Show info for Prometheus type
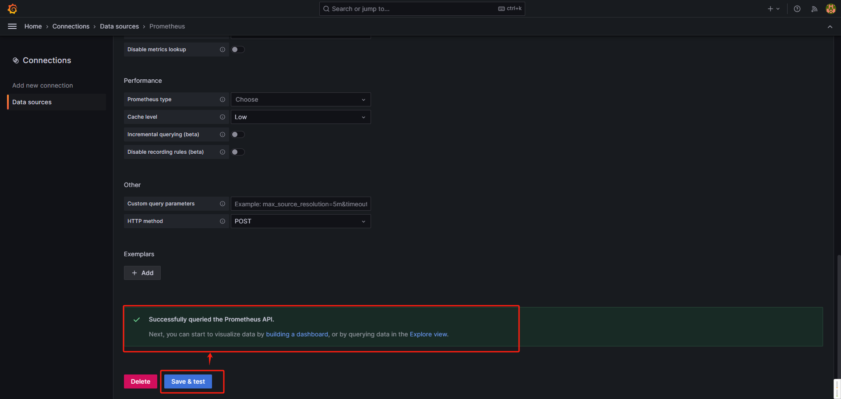This screenshot has width=841, height=399. point(223,99)
